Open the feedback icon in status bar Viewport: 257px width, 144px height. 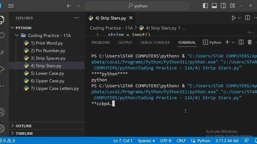(246, 140)
